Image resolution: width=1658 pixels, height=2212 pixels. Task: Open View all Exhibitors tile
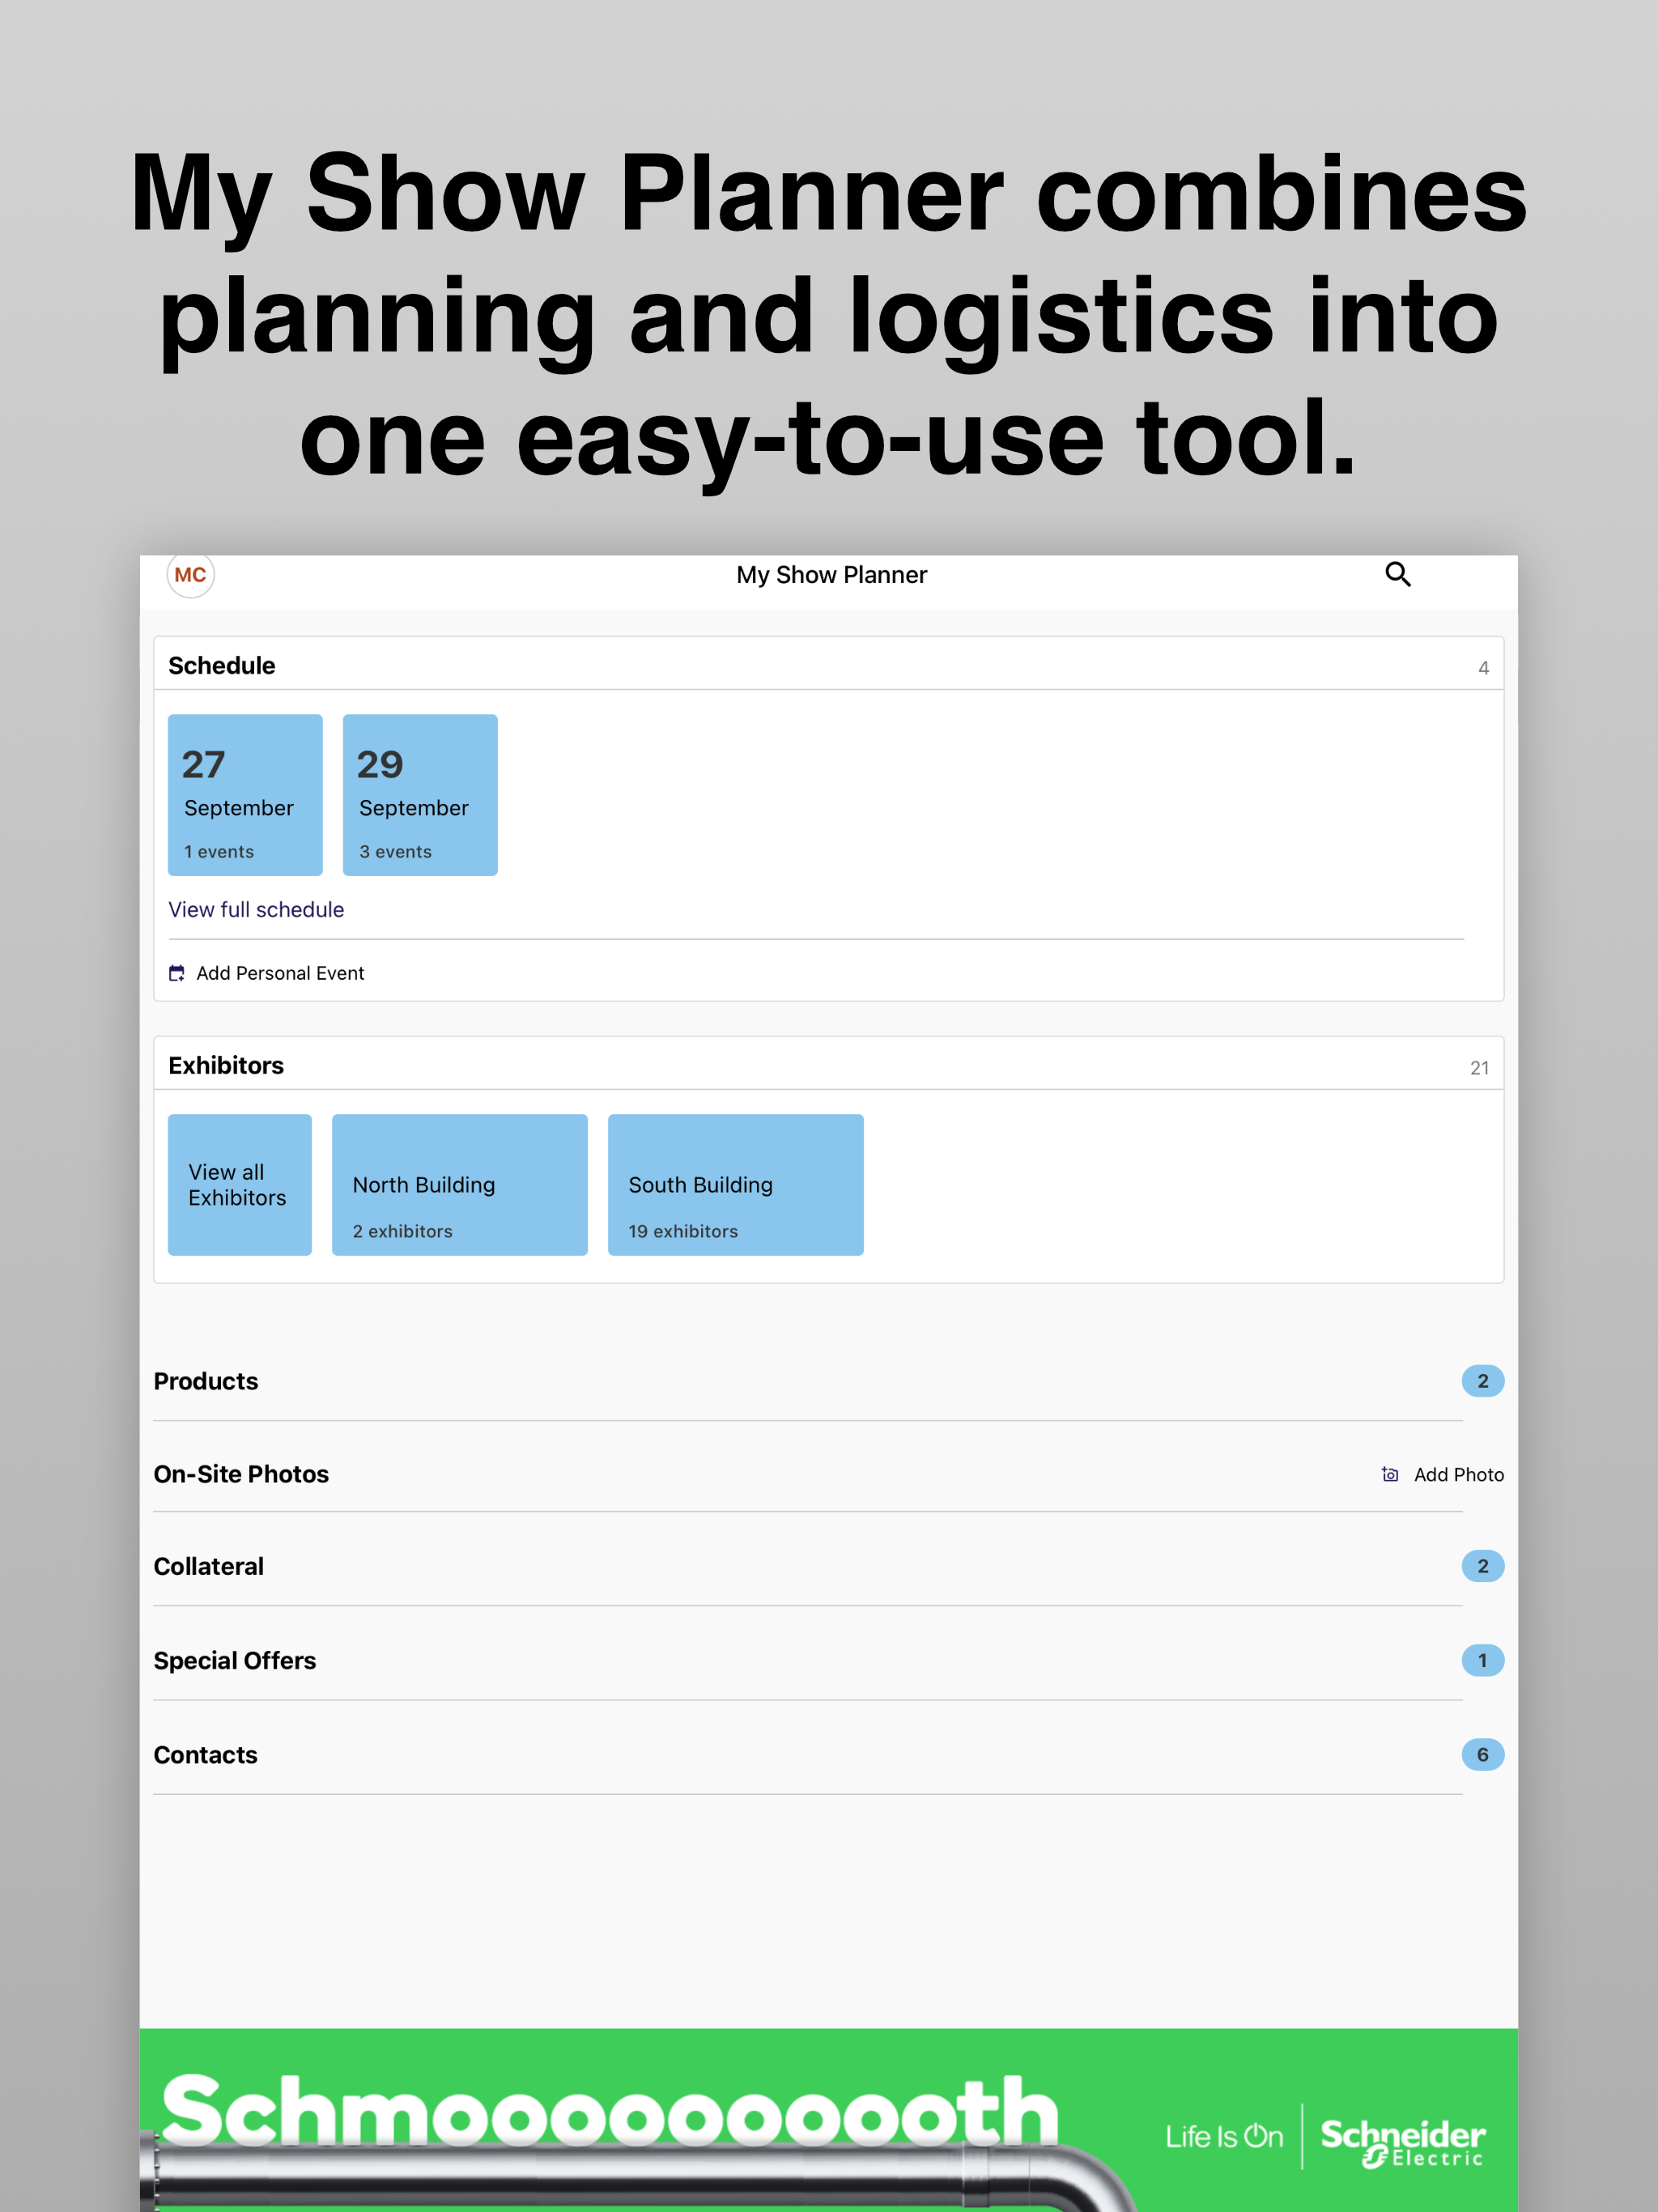pos(240,1185)
